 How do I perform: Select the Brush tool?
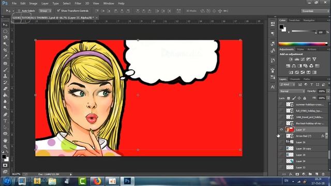[x=5, y=70]
